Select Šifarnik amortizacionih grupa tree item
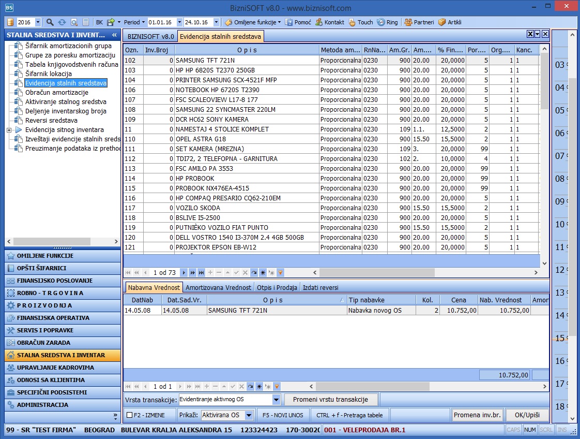The image size is (580, 439). [68, 46]
